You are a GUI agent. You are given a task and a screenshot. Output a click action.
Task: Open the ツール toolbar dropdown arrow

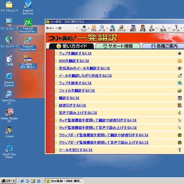pos(181,28)
